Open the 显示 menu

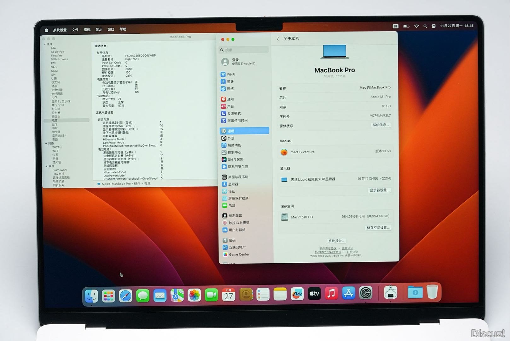pyautogui.click(x=99, y=29)
